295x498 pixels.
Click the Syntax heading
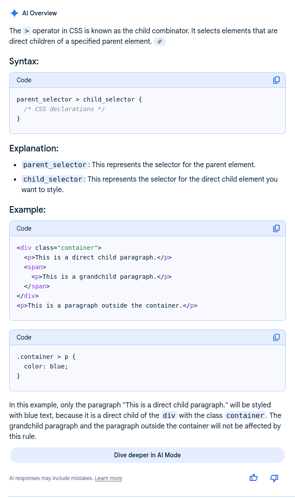[24, 61]
